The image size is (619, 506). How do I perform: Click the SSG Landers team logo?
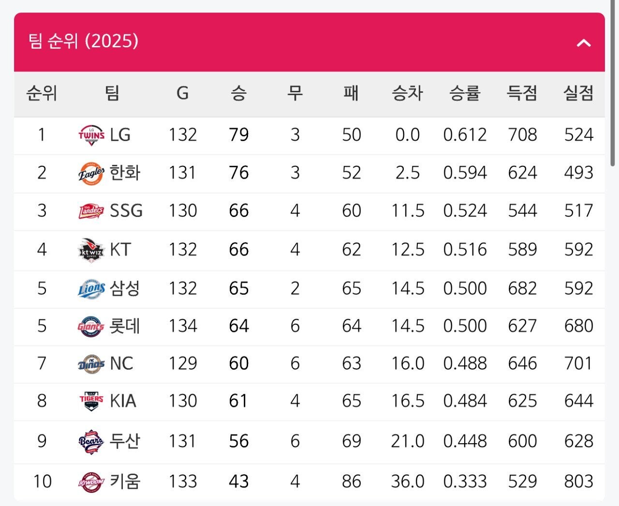pyautogui.click(x=91, y=211)
